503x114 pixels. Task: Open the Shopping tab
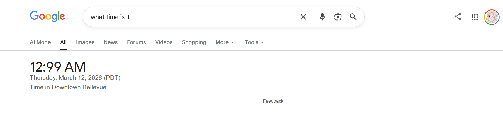(194, 42)
